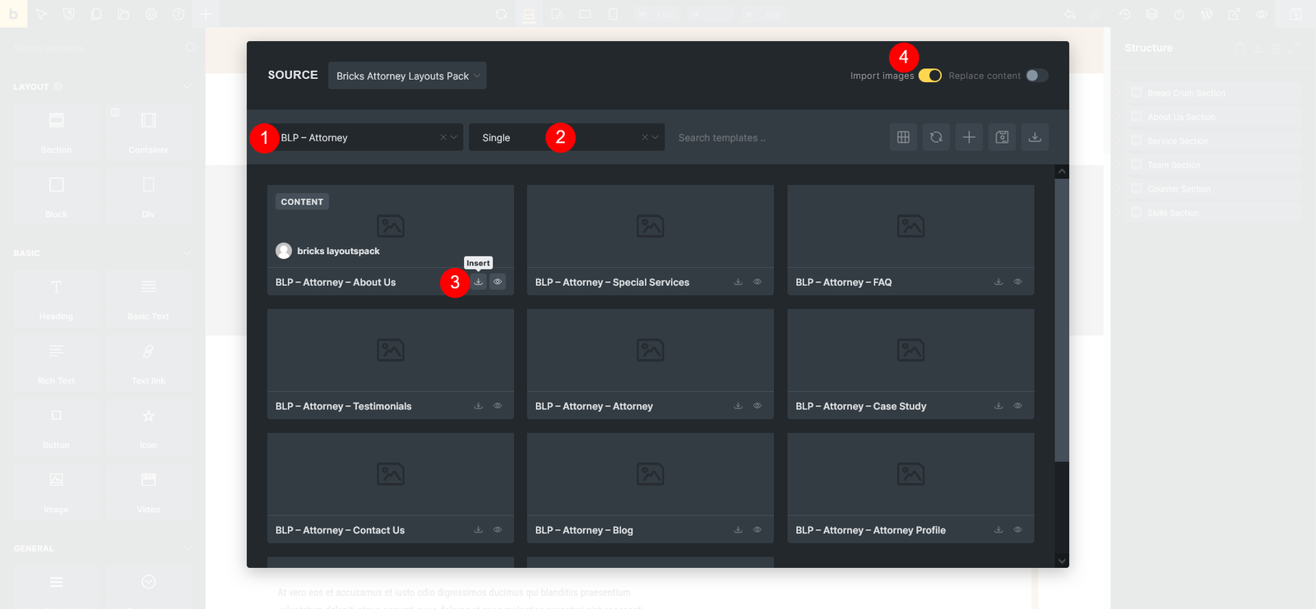1316x609 pixels.
Task: Save current page as template
Action: pyautogui.click(x=1002, y=137)
